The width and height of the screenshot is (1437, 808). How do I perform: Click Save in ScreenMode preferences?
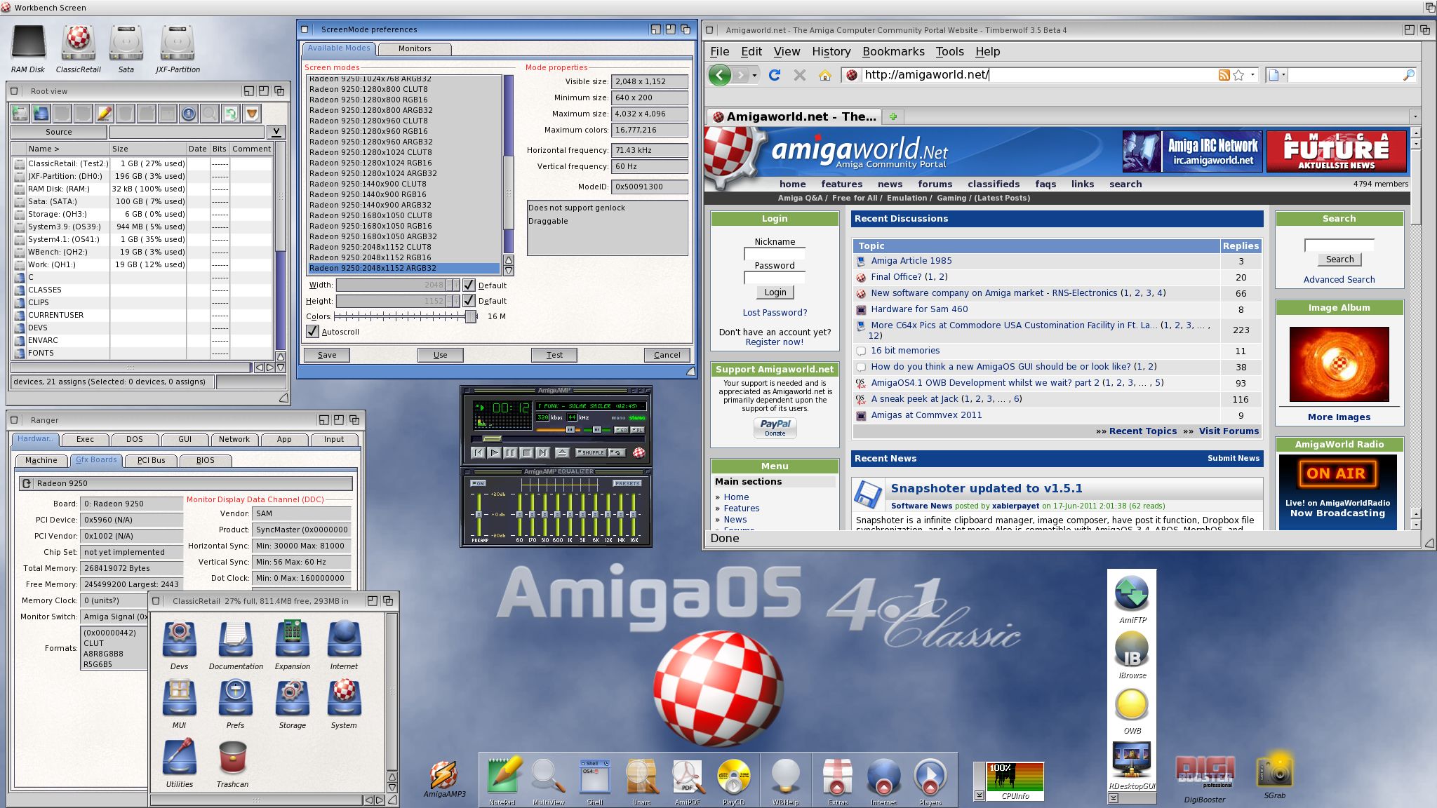327,355
